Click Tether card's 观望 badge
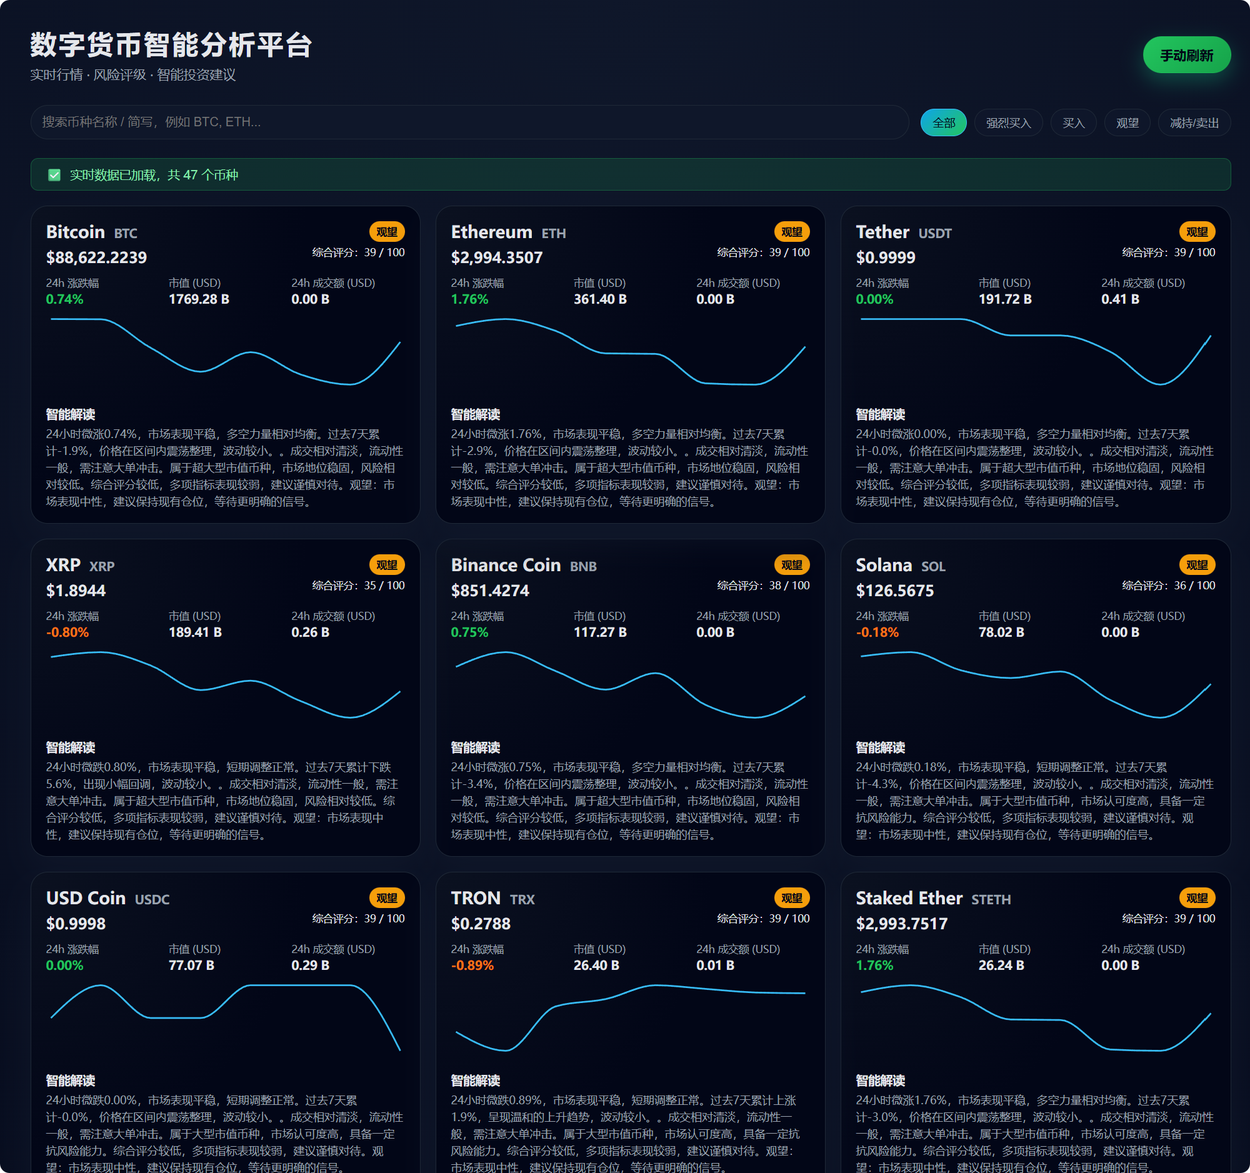The width and height of the screenshot is (1250, 1173). (1196, 232)
